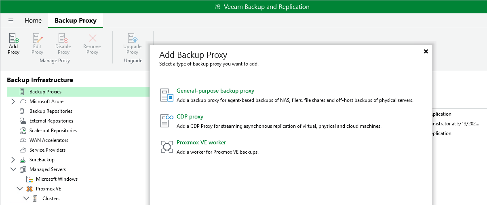Viewport: 487px width, 205px height.
Task: Click the Manage Proxy group label
Action: click(x=55, y=61)
